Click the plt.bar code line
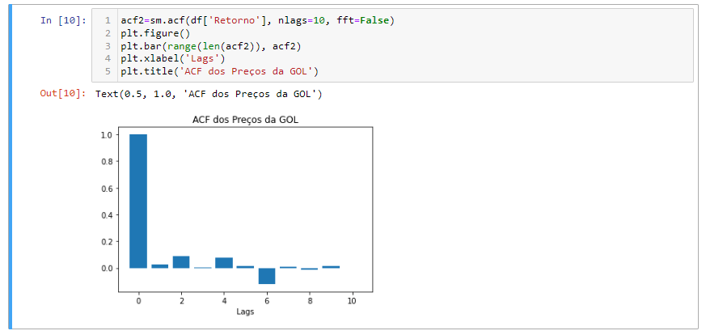 pos(210,46)
